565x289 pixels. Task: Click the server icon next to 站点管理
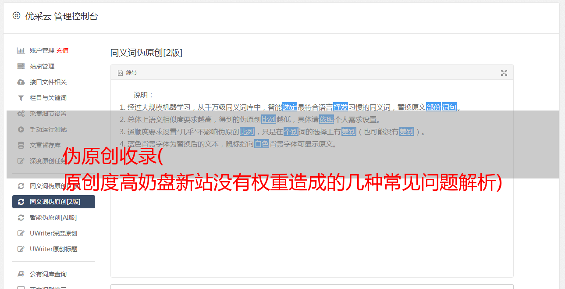pyautogui.click(x=21, y=66)
